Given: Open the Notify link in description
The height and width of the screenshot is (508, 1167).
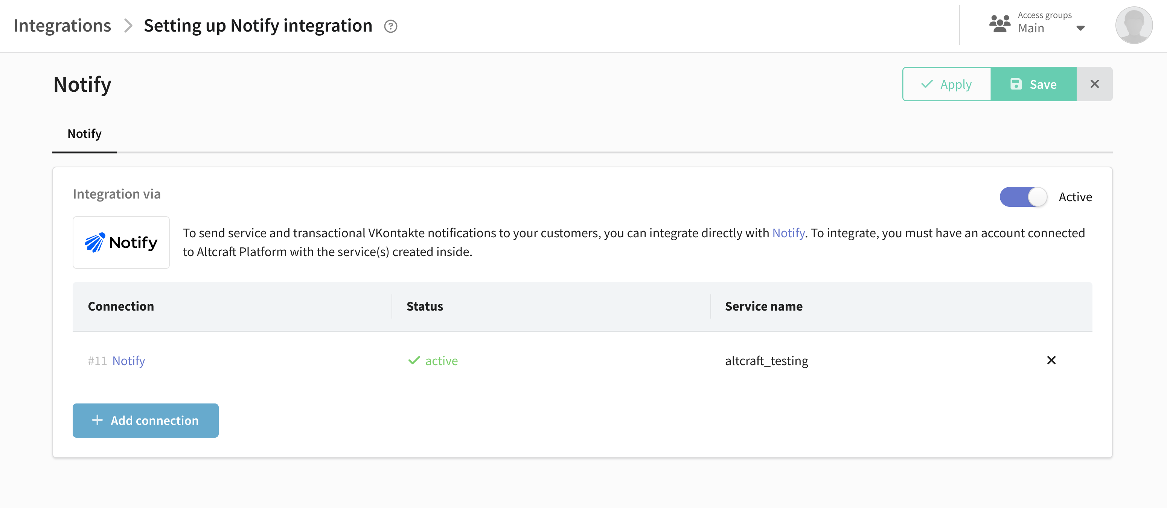Looking at the screenshot, I should (x=788, y=233).
